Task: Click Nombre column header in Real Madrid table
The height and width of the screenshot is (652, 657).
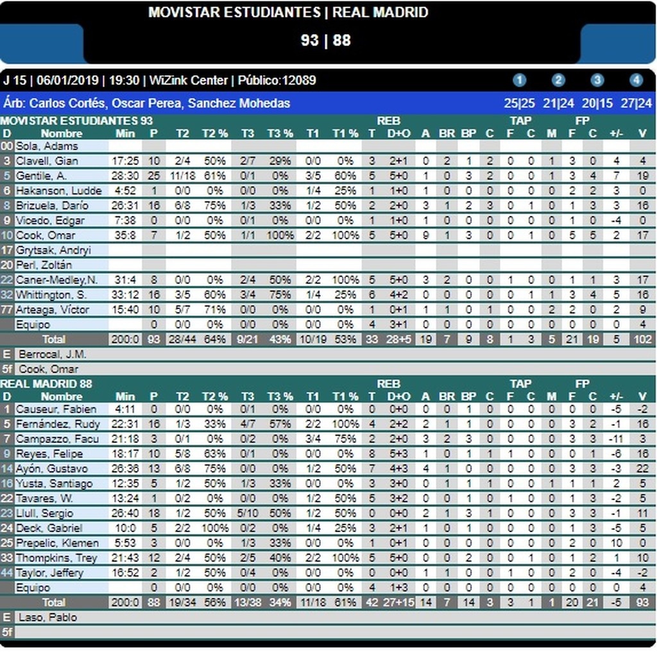Action: [62, 397]
